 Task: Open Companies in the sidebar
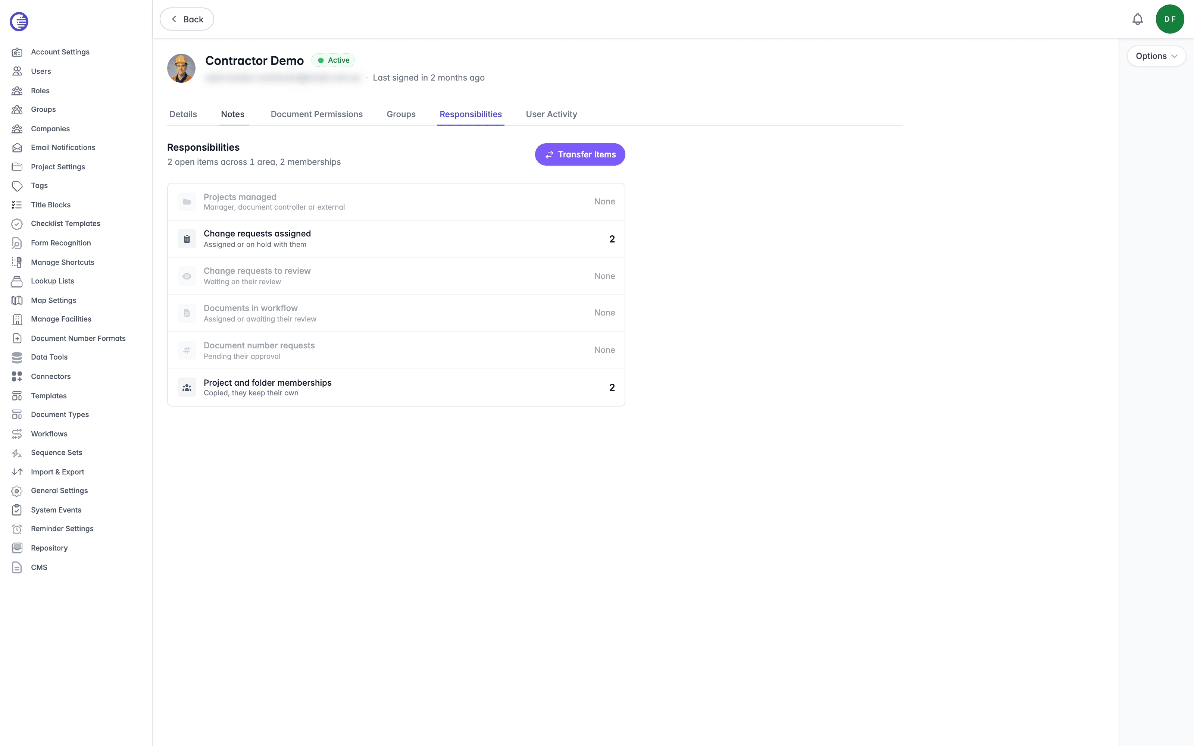tap(50, 128)
